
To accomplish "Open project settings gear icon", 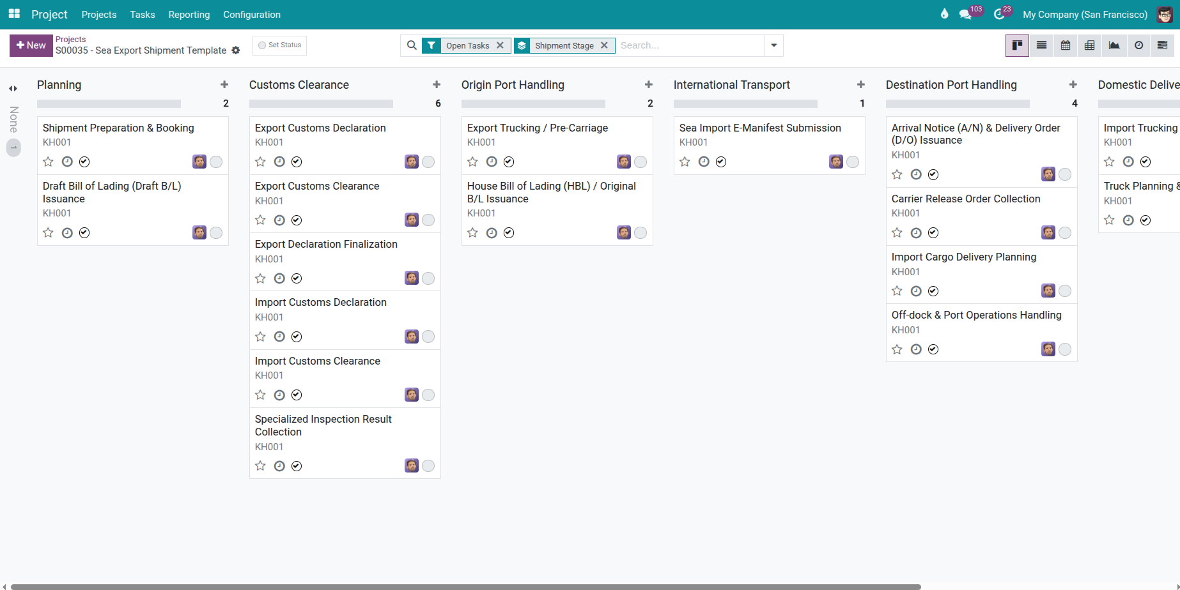I will [x=236, y=50].
